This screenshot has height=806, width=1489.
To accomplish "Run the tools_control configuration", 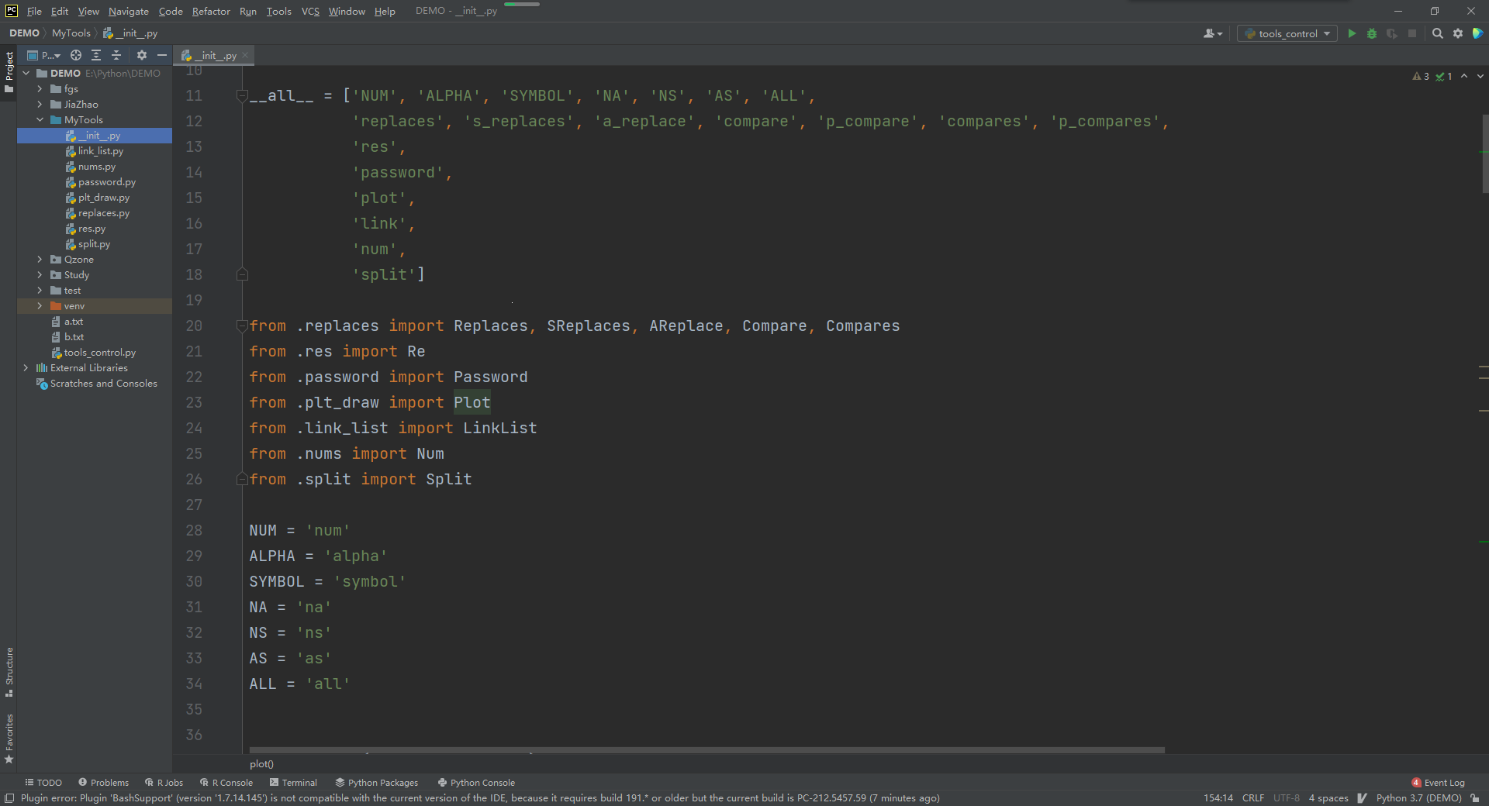I will tap(1352, 33).
